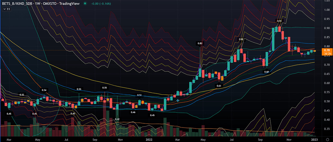Click the OMXSTO exchange label
Image resolution: width=333 pixels, height=142 pixels.
tap(50, 4)
